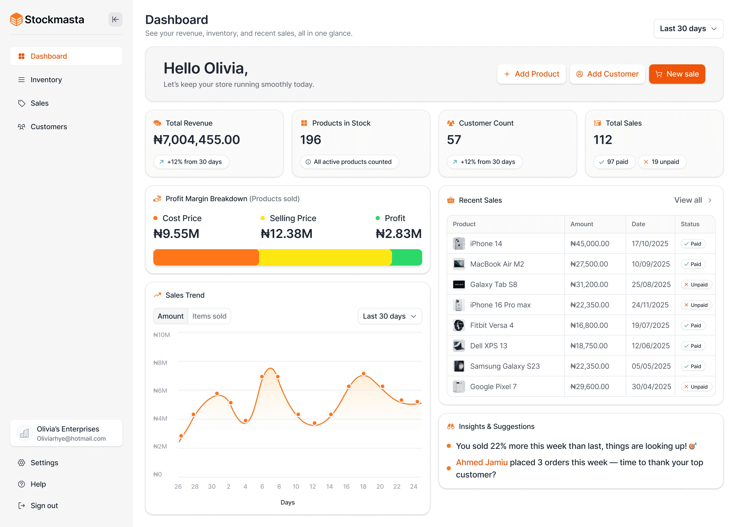The height and width of the screenshot is (527, 736).
Task: Click the Stockmasta logo icon
Action: click(16, 19)
